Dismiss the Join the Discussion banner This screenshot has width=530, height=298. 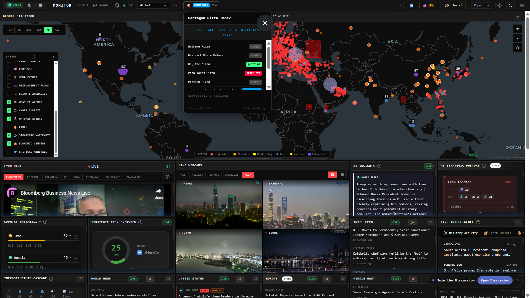(518, 280)
